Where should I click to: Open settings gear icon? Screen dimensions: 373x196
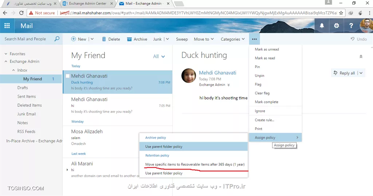click(x=336, y=26)
